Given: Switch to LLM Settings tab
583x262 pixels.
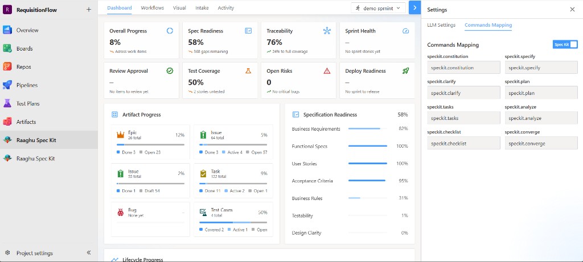Looking at the screenshot, I should (x=441, y=25).
